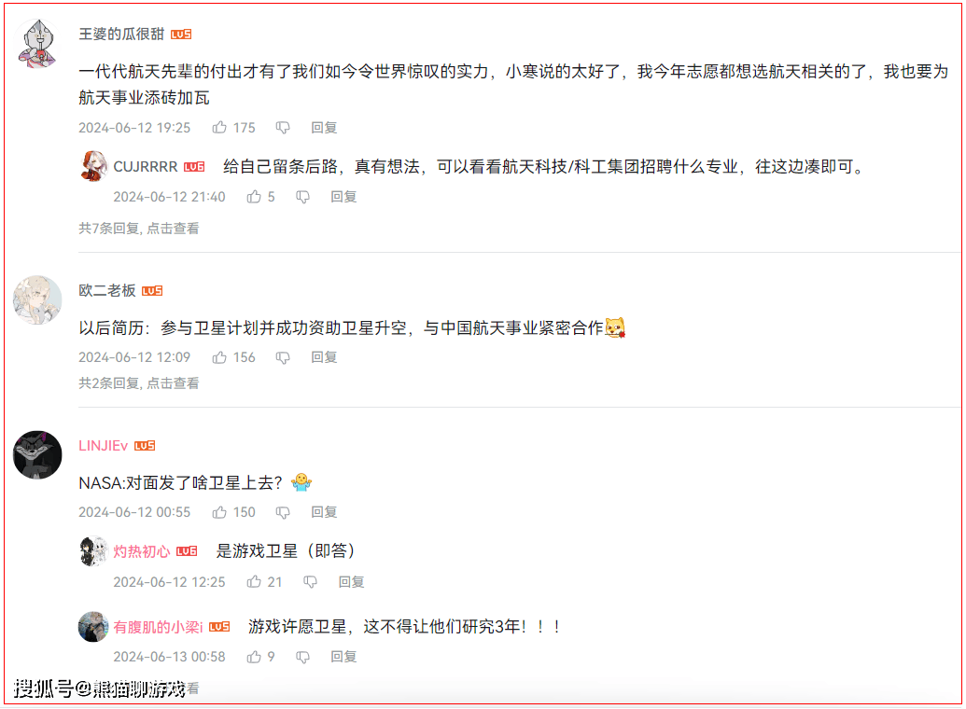Like CUJRRRR's reply with 5 likes
The width and height of the screenshot is (966, 709).
tap(254, 197)
